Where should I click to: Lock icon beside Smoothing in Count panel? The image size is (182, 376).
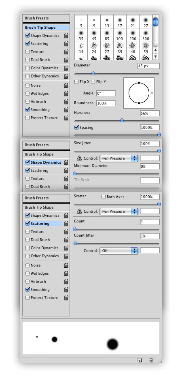point(66,290)
